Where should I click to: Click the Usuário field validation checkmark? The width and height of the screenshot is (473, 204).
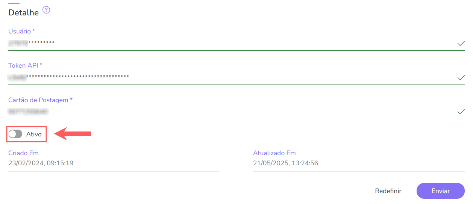coord(461,44)
